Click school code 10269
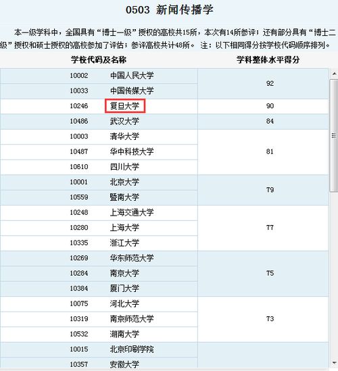This screenshot has width=338, height=371. [79, 258]
